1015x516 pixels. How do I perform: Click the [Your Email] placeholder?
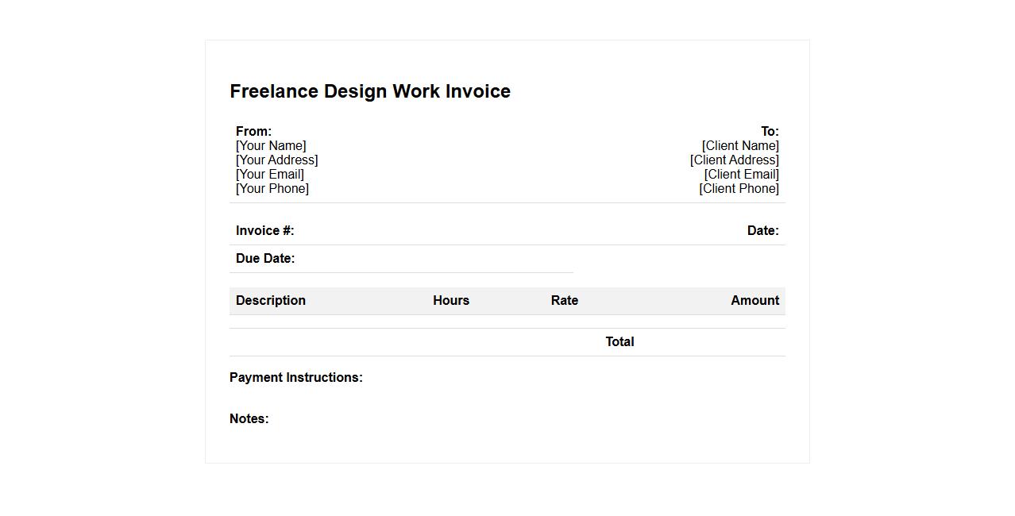point(270,175)
